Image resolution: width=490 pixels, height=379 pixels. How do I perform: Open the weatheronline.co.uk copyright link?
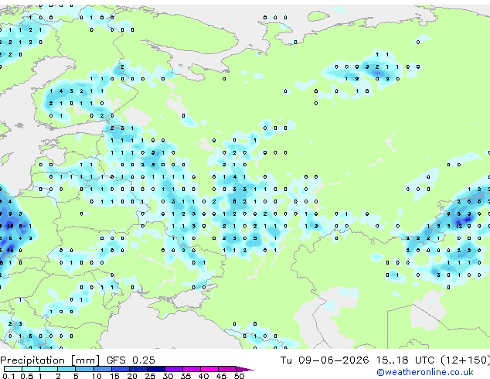pyautogui.click(x=425, y=372)
